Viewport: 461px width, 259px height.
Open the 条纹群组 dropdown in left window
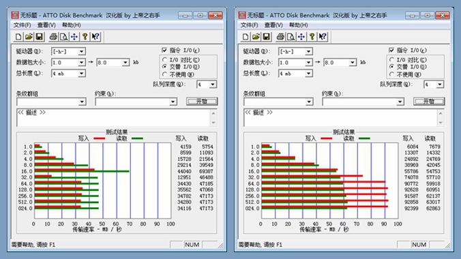click(82, 102)
